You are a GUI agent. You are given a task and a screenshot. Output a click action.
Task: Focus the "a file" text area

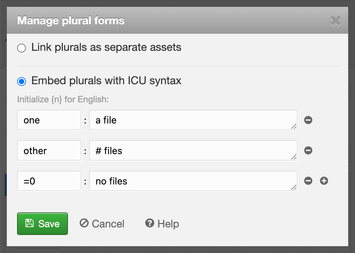(x=191, y=120)
